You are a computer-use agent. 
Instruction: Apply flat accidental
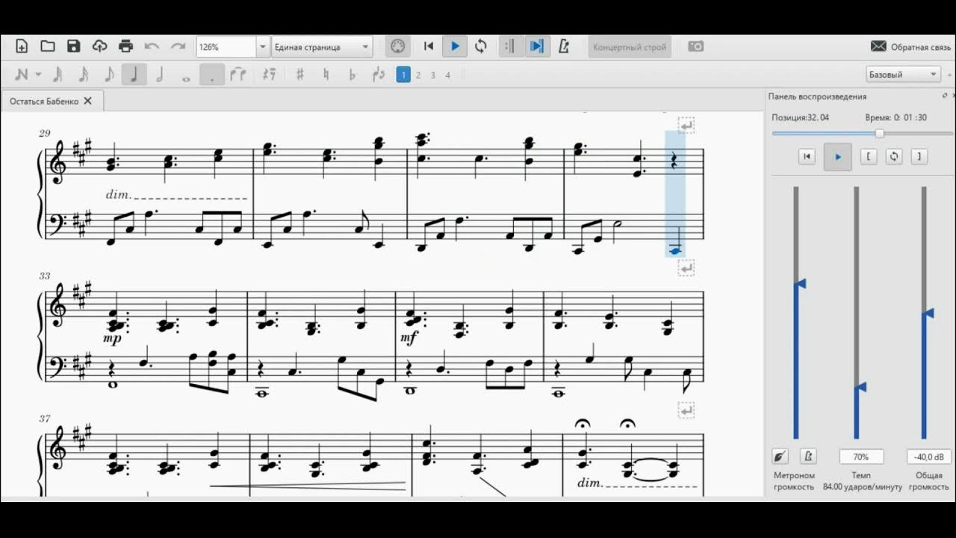[352, 74]
